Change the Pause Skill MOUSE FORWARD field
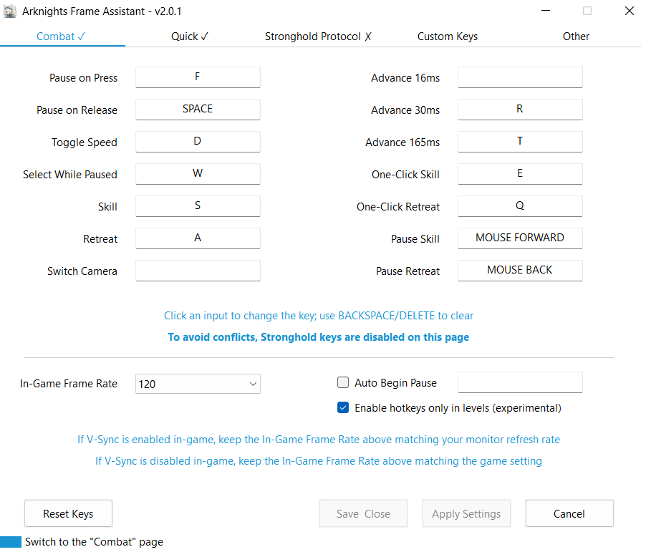This screenshot has height=552, width=646. (x=520, y=238)
